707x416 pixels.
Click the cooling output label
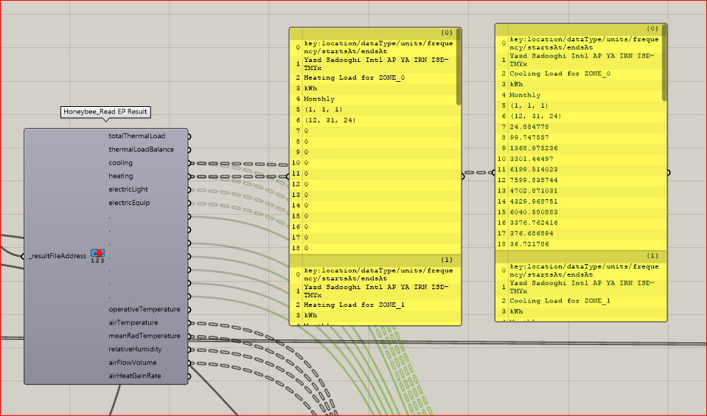coord(120,163)
